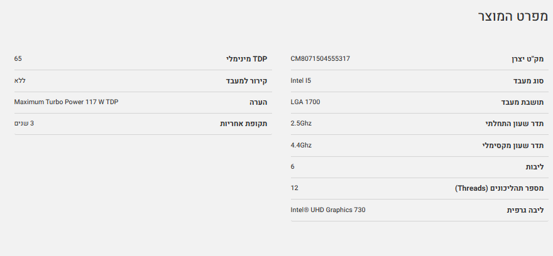Click the 'תושבת מעבד' label
This screenshot has height=256, width=553.
[522, 102]
